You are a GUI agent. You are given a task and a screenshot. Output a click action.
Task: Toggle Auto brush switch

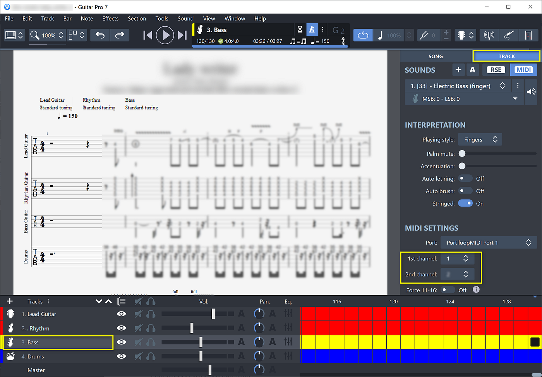pyautogui.click(x=465, y=191)
